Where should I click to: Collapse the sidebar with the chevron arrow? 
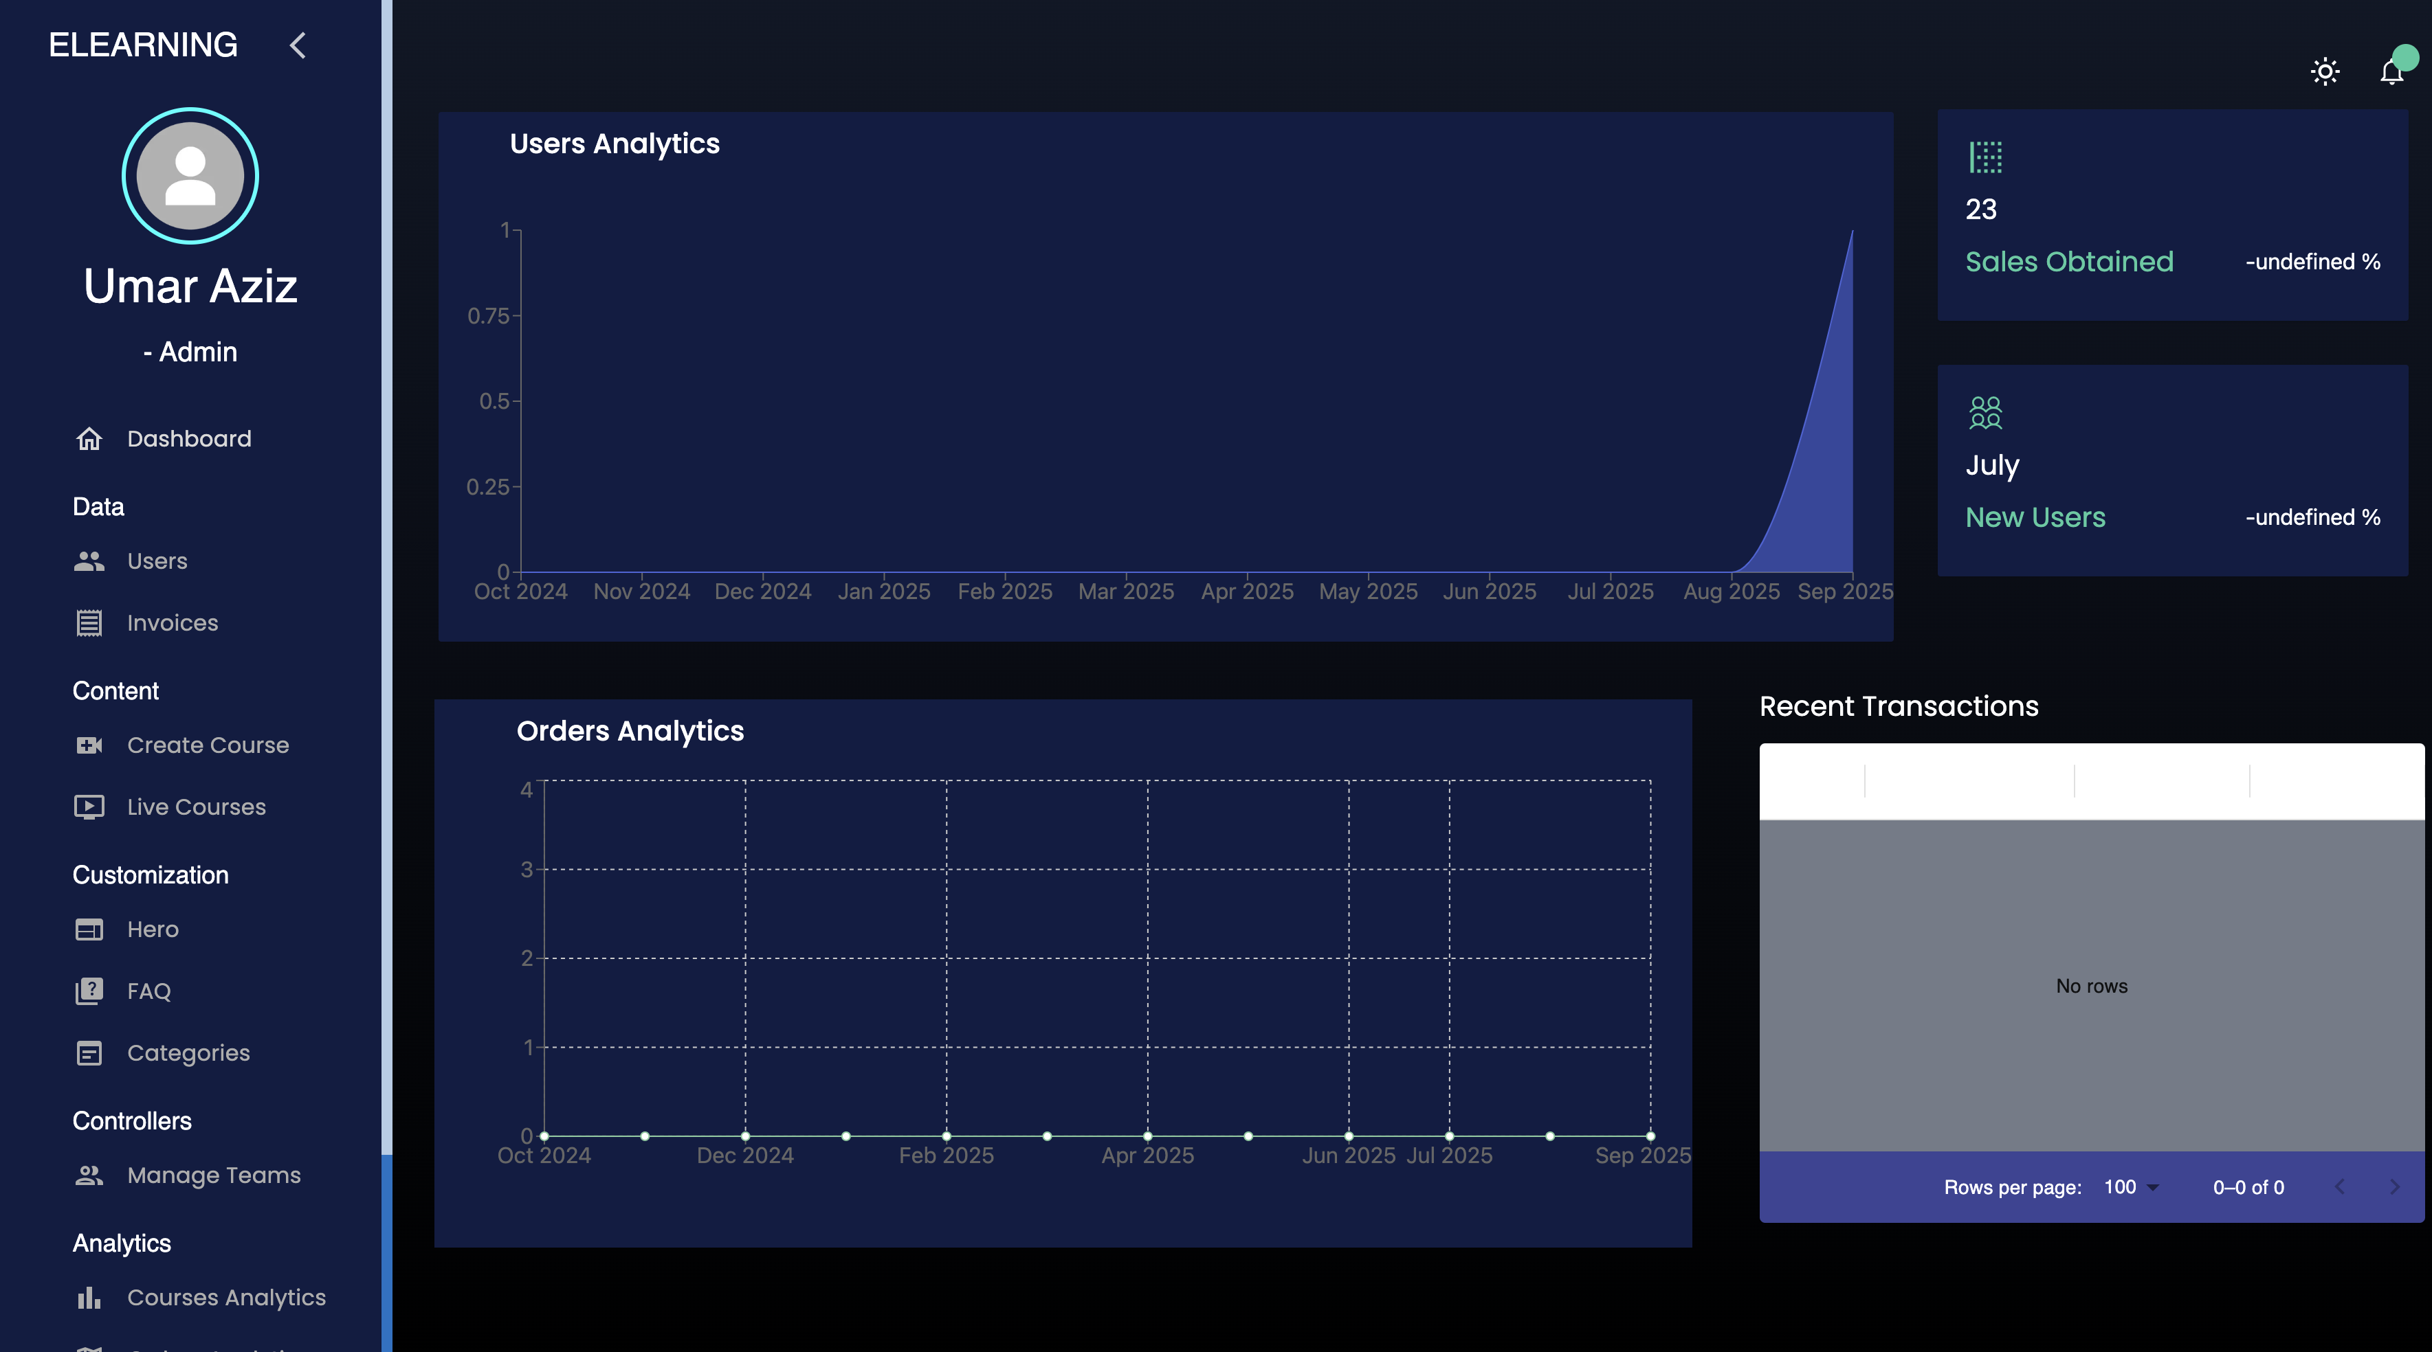[298, 45]
